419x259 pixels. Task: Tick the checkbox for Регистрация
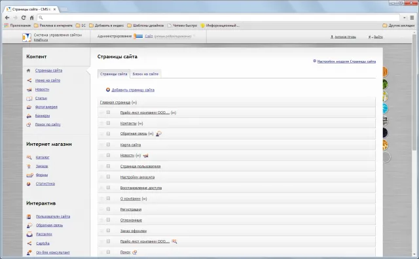tap(108, 209)
